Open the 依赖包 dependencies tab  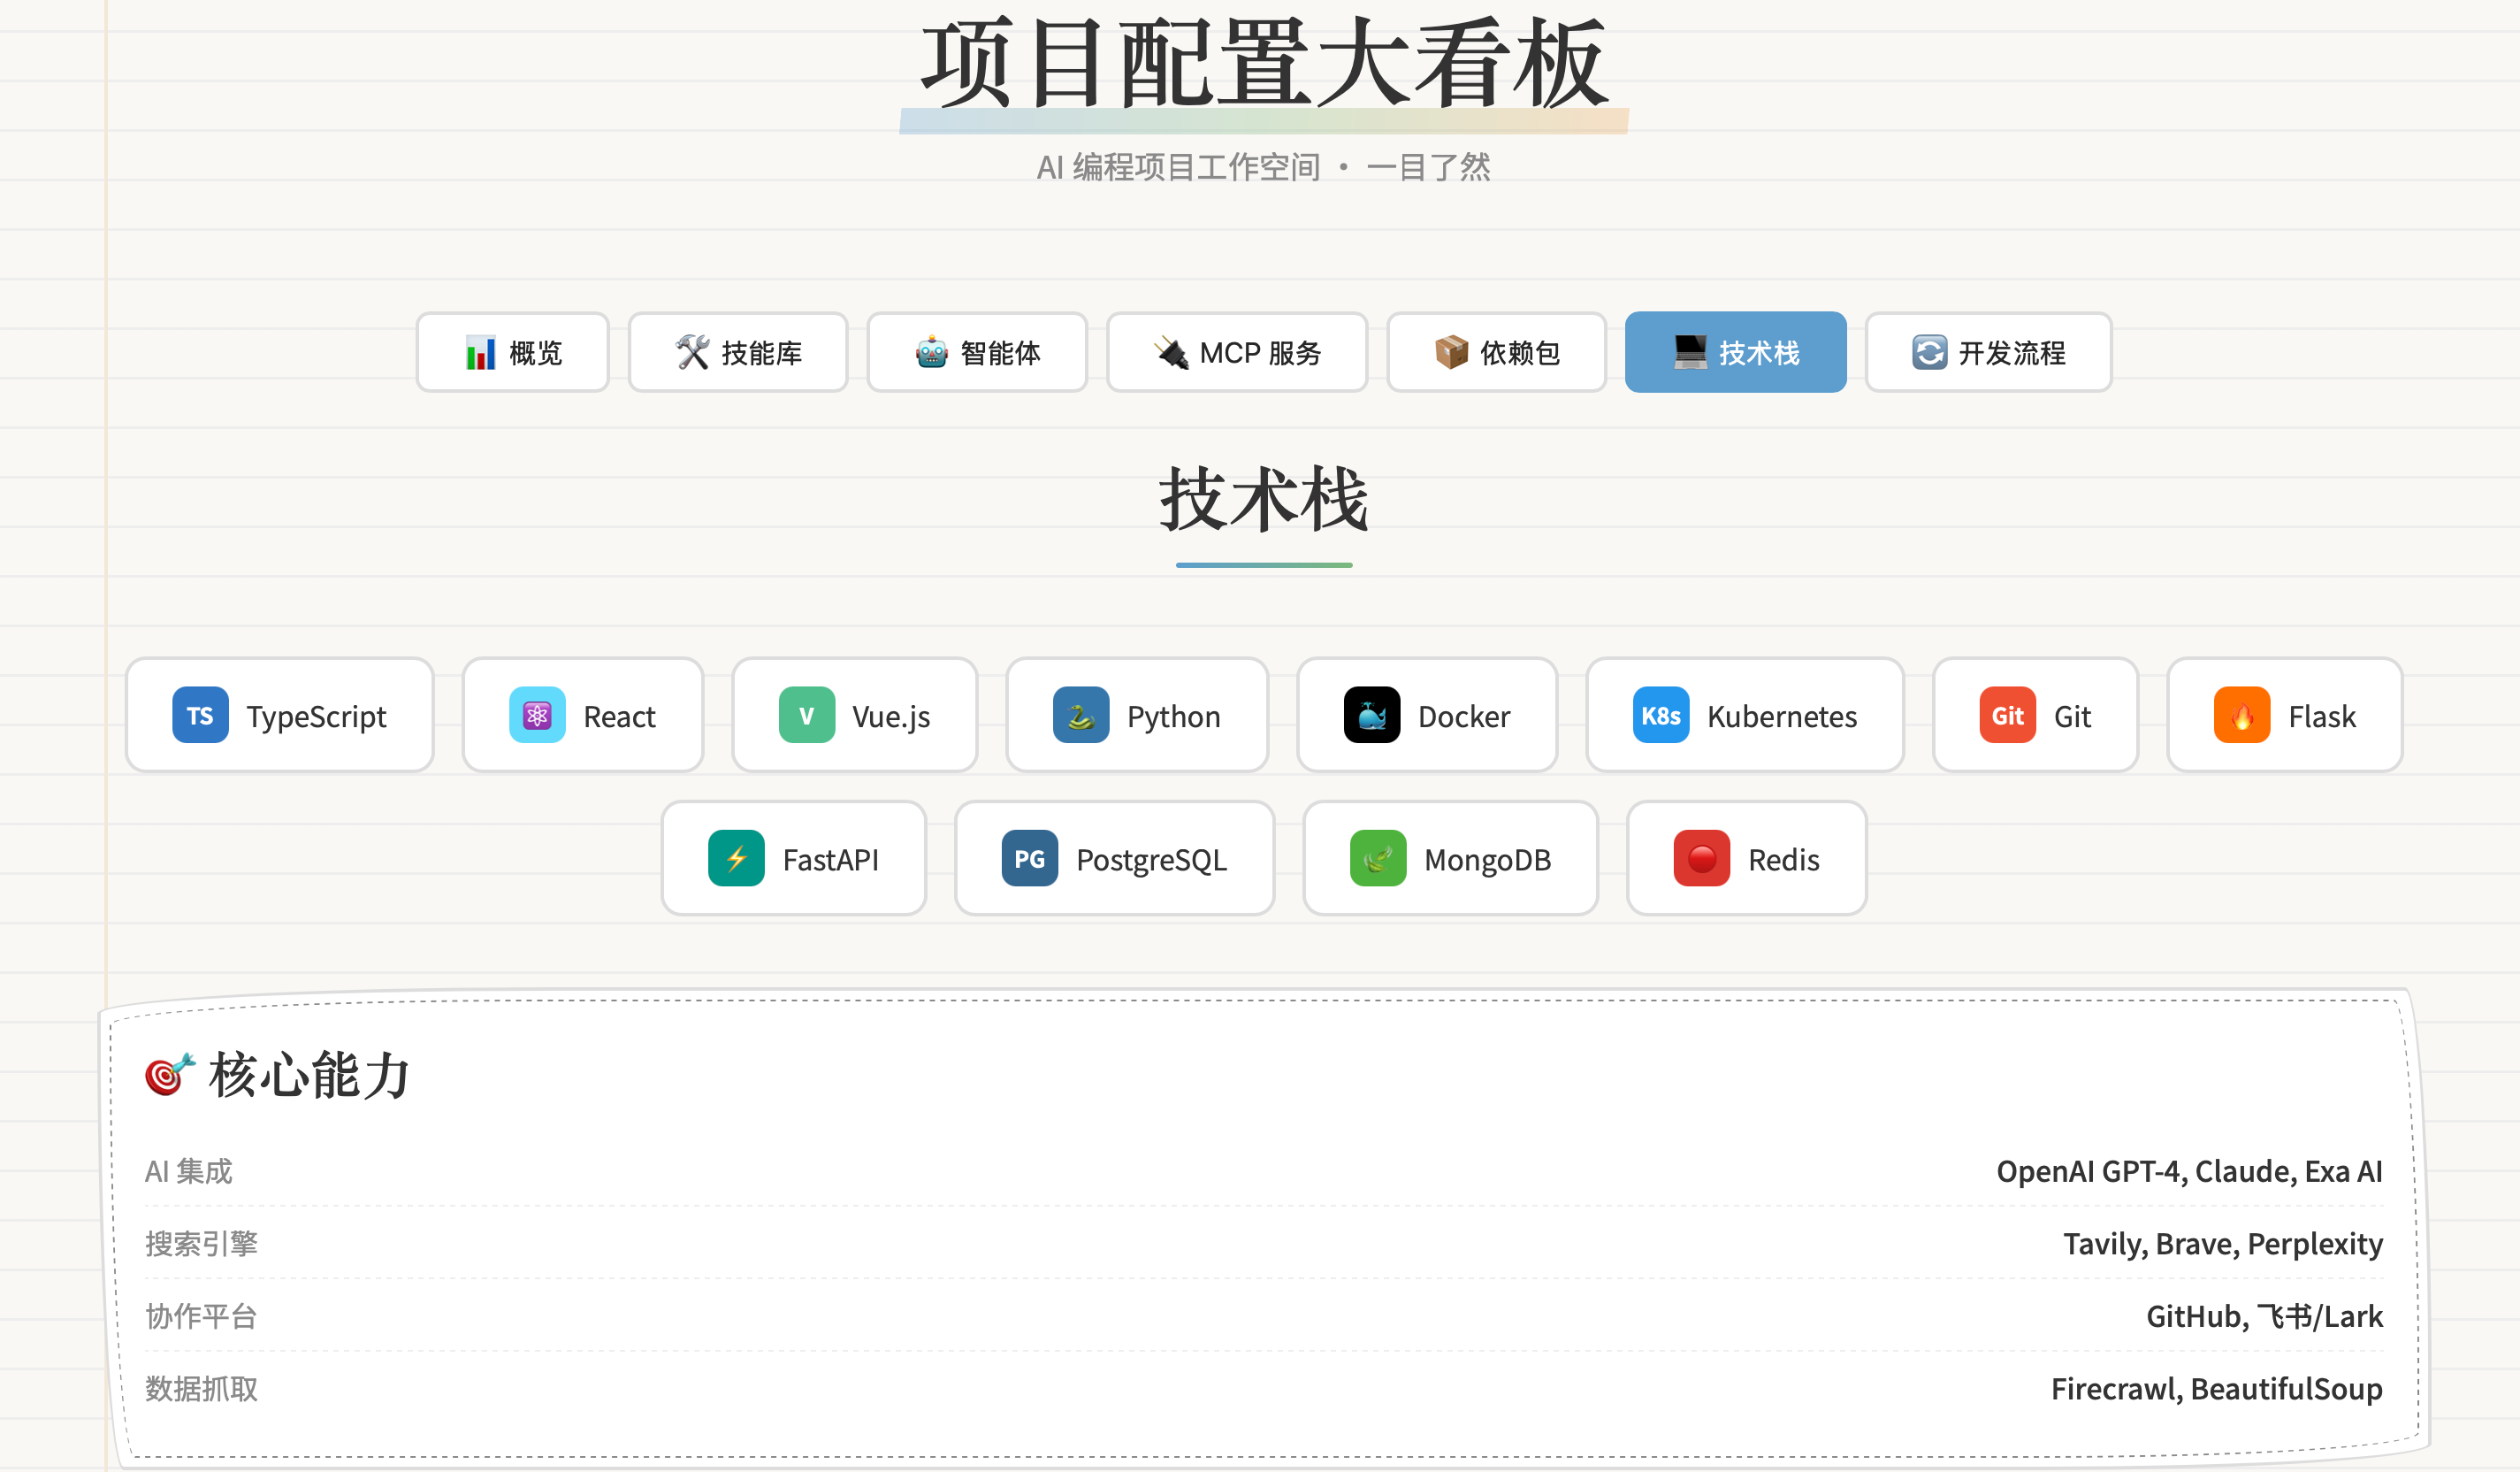click(1496, 352)
